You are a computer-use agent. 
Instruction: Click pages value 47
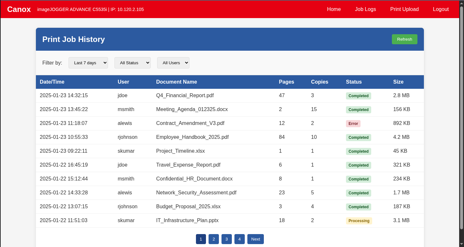[282, 96]
